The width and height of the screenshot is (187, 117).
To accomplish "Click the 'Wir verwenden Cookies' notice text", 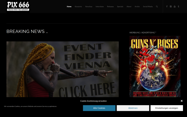I will 31,106.
